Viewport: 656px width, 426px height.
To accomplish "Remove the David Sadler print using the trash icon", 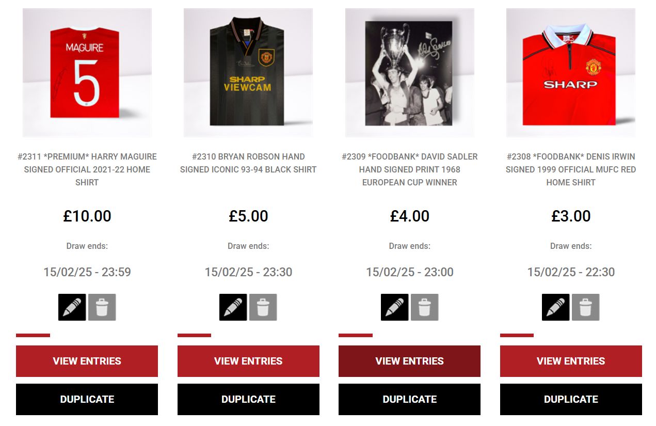I will [x=425, y=307].
